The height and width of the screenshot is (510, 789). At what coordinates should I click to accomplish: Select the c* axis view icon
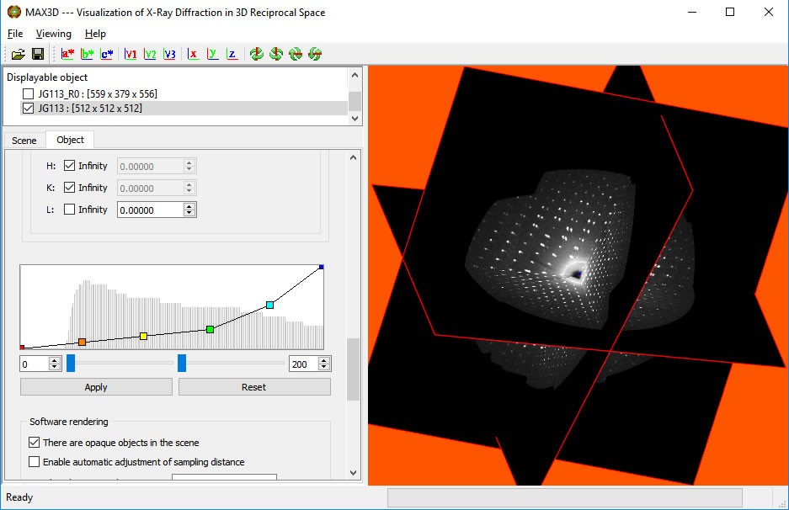coord(107,54)
